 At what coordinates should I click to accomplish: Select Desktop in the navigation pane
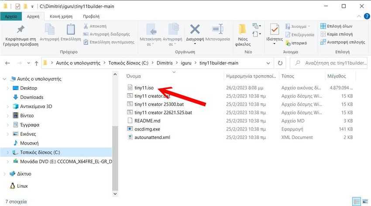click(x=28, y=88)
